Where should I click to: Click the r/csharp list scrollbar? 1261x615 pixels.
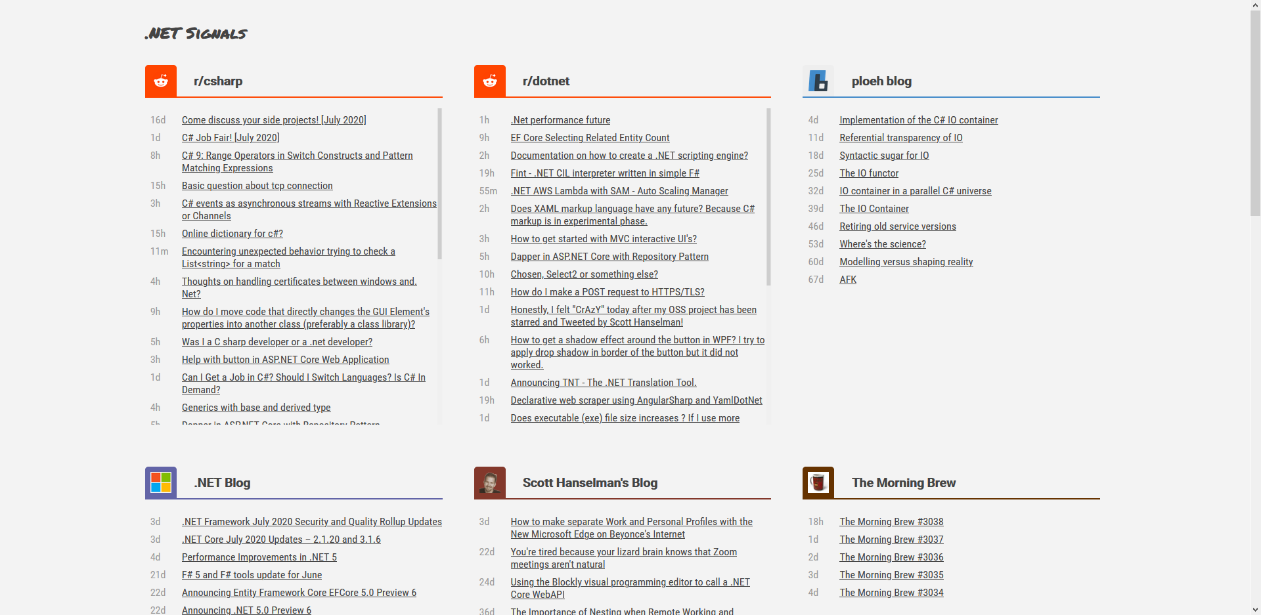click(439, 184)
